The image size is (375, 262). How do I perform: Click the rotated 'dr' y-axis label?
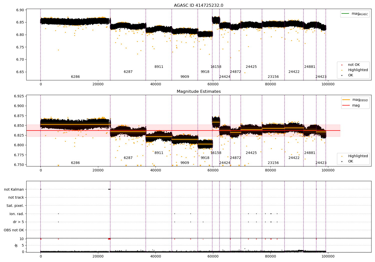pos(16,246)
